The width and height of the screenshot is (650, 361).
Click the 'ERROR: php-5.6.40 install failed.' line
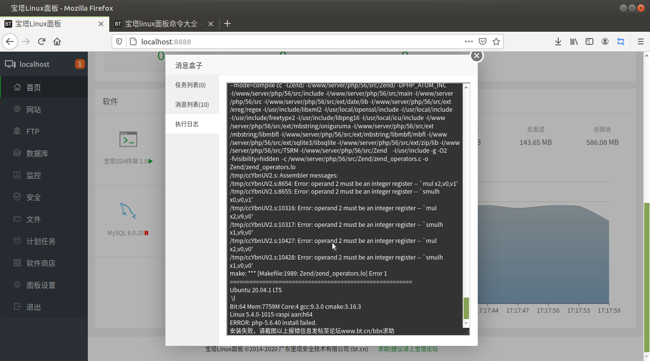click(273, 323)
